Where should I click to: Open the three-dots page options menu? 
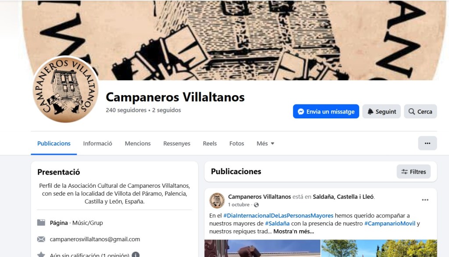pos(427,143)
